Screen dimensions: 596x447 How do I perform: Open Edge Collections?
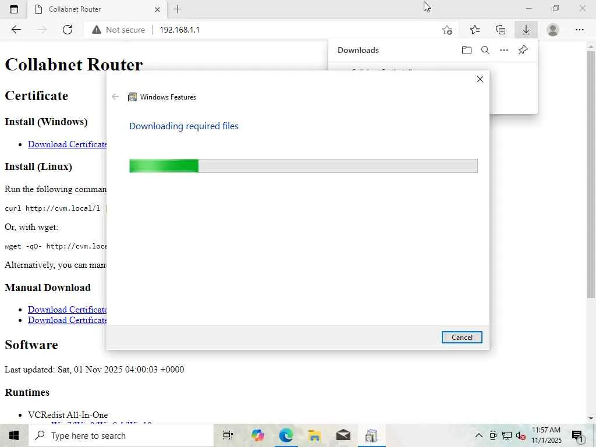[501, 30]
